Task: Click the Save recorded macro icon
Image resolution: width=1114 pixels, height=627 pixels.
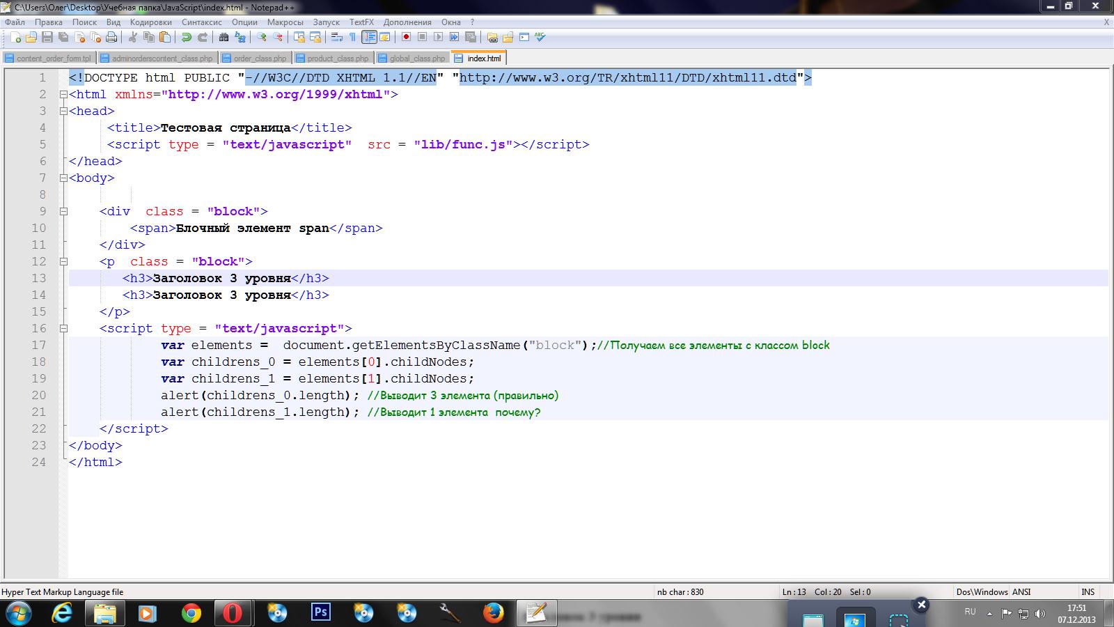Action: coord(471,37)
